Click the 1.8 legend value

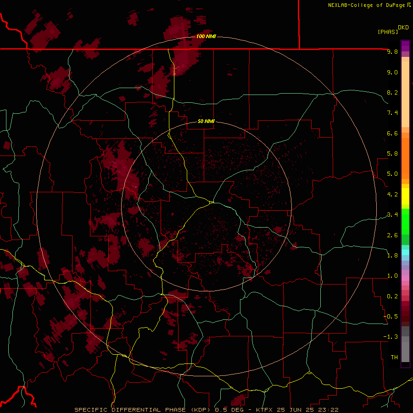click(392, 256)
